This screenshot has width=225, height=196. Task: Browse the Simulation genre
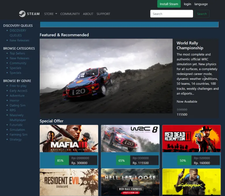coord(17,130)
